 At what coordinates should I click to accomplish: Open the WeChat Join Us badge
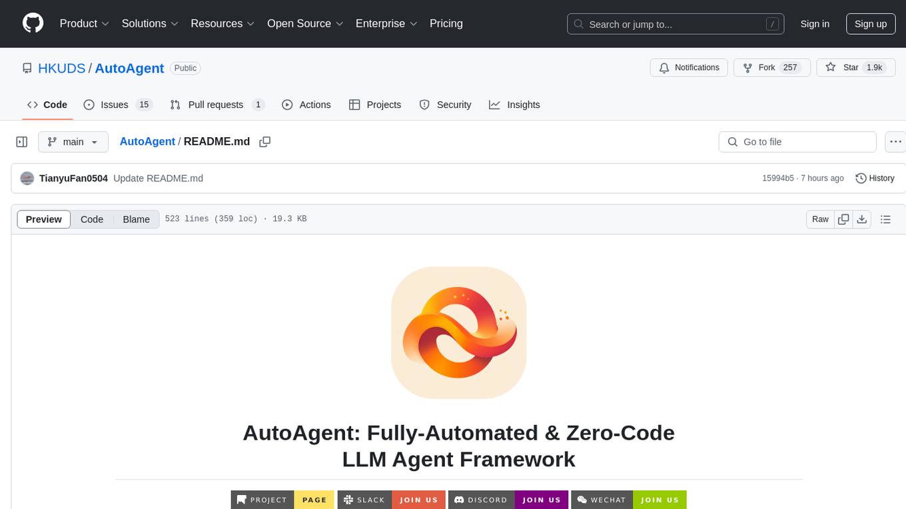[x=629, y=500]
